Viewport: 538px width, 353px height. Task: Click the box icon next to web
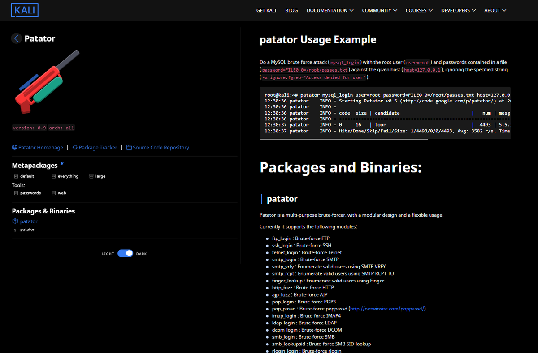point(54,193)
